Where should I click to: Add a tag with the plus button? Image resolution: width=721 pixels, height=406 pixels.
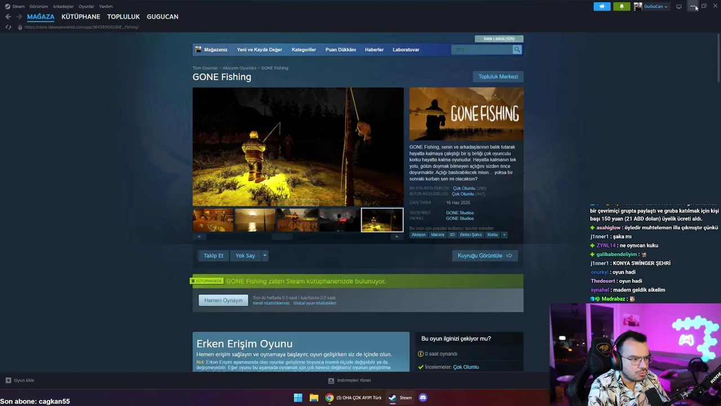click(x=504, y=235)
